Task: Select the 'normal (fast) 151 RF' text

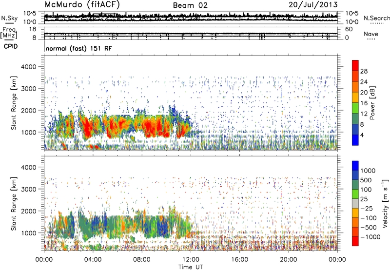Action: click(78, 48)
